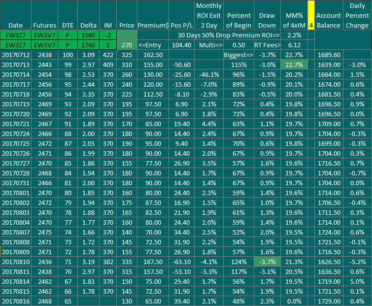Click the Monthly ROI Exit 2 Day header
Viewport: 372px width, 306px height.
pyautogui.click(x=209, y=15)
